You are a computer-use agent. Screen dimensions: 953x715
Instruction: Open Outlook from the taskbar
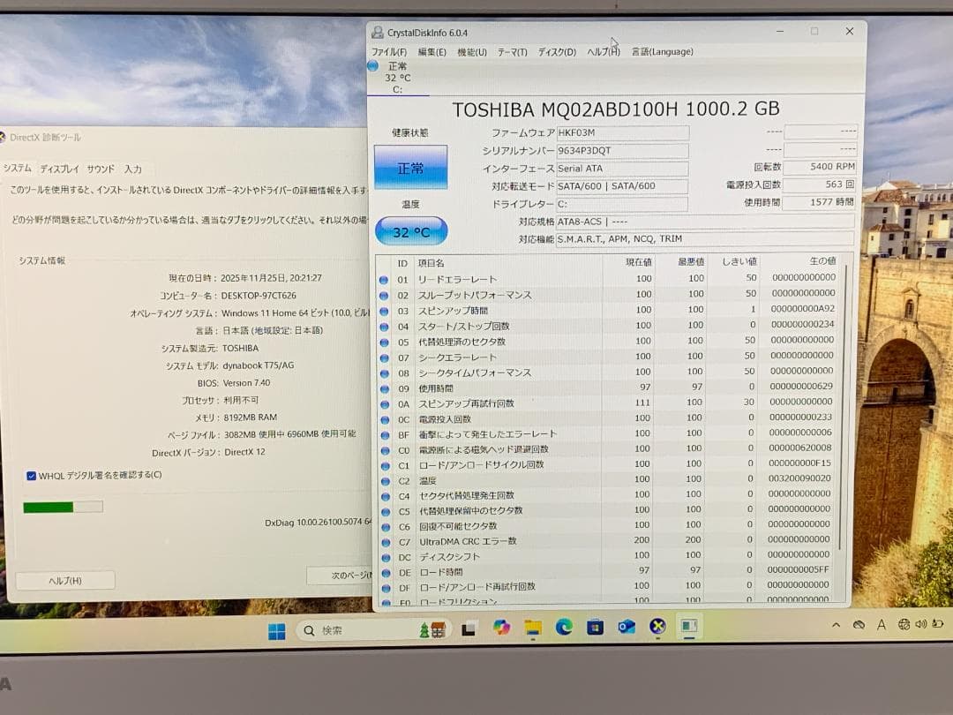626,628
